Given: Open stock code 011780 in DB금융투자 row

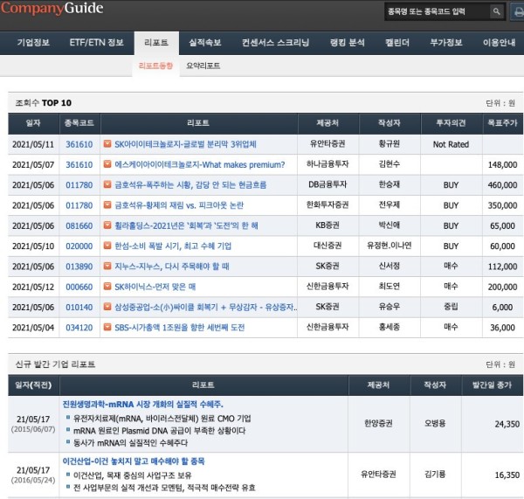Looking at the screenshot, I should (79, 185).
